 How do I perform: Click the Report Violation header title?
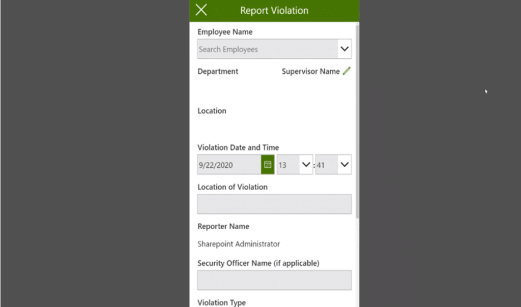pos(274,10)
